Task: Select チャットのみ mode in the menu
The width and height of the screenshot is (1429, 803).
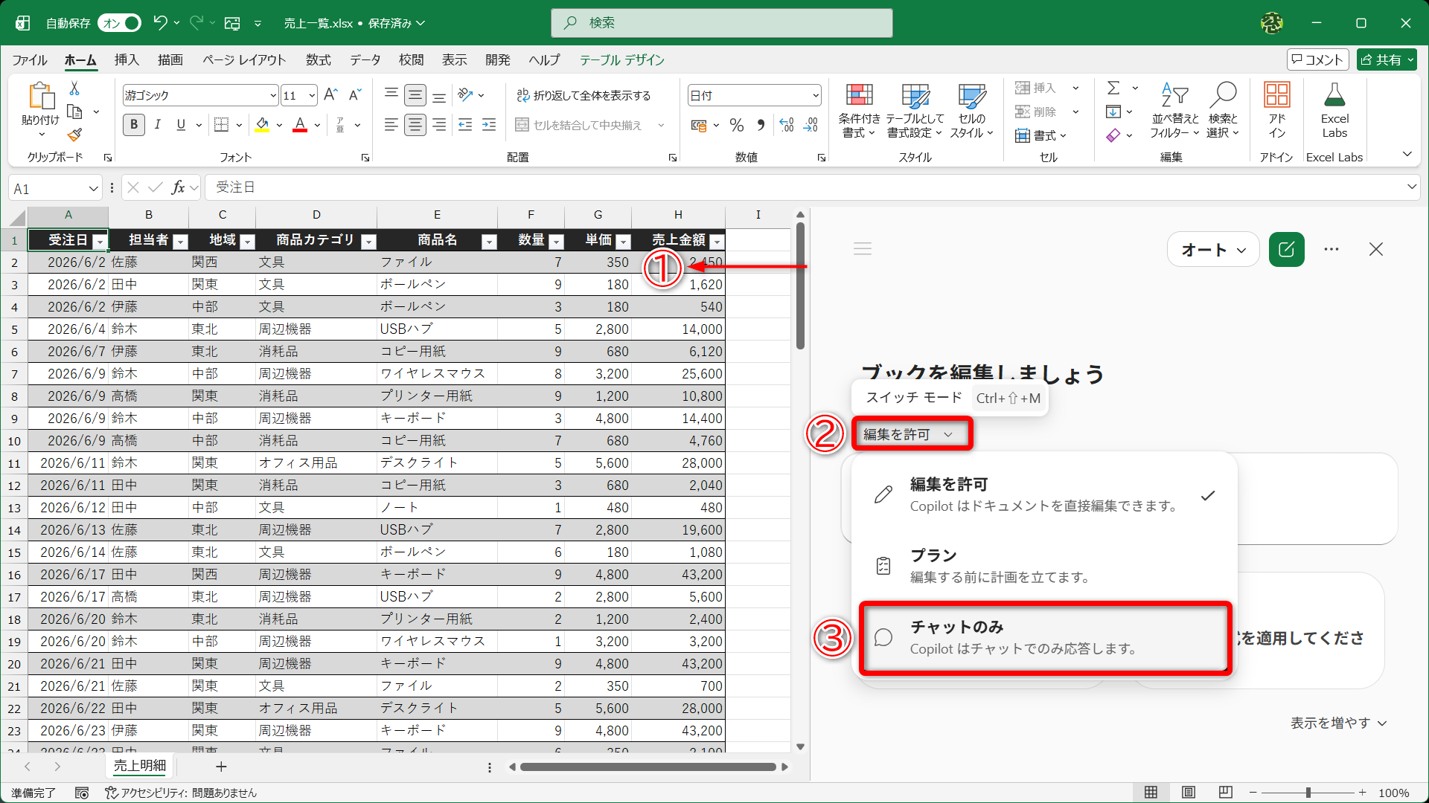Action: click(x=1045, y=638)
